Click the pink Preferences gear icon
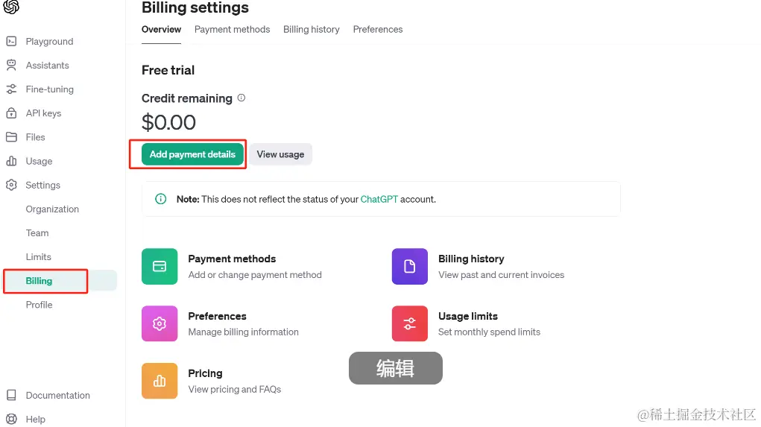 (160, 323)
